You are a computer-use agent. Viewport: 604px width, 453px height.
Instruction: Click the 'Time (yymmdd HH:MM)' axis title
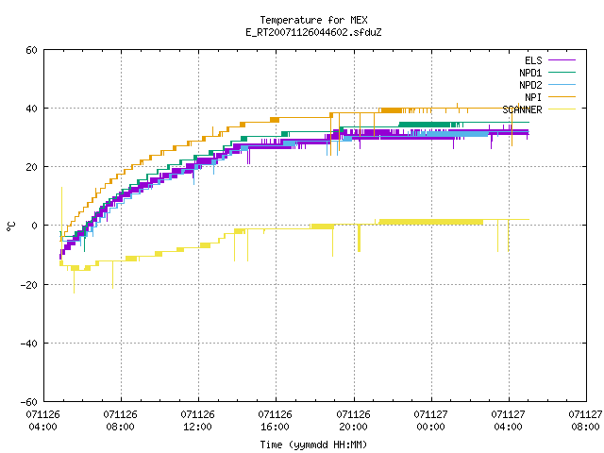click(x=313, y=445)
